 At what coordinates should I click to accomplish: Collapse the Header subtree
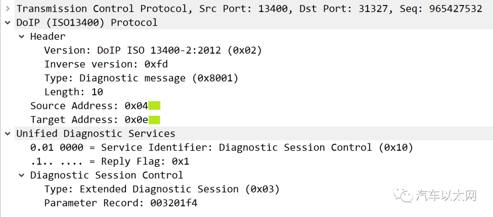[21, 36]
